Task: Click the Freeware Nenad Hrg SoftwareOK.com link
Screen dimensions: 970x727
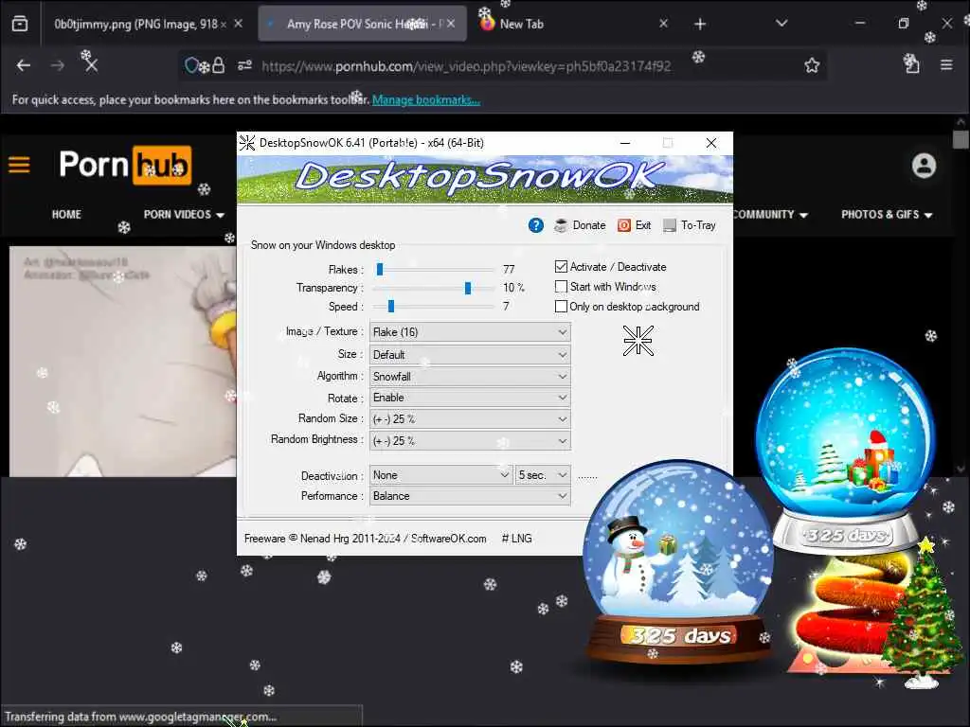Action: [365, 539]
